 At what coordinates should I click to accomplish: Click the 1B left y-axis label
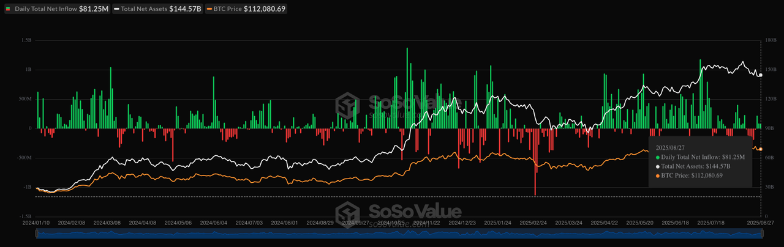28,70
